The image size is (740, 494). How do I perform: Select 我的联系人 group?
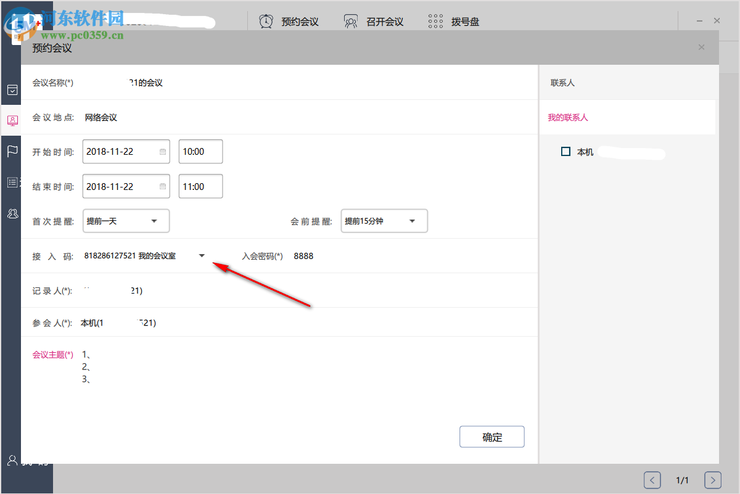click(568, 117)
